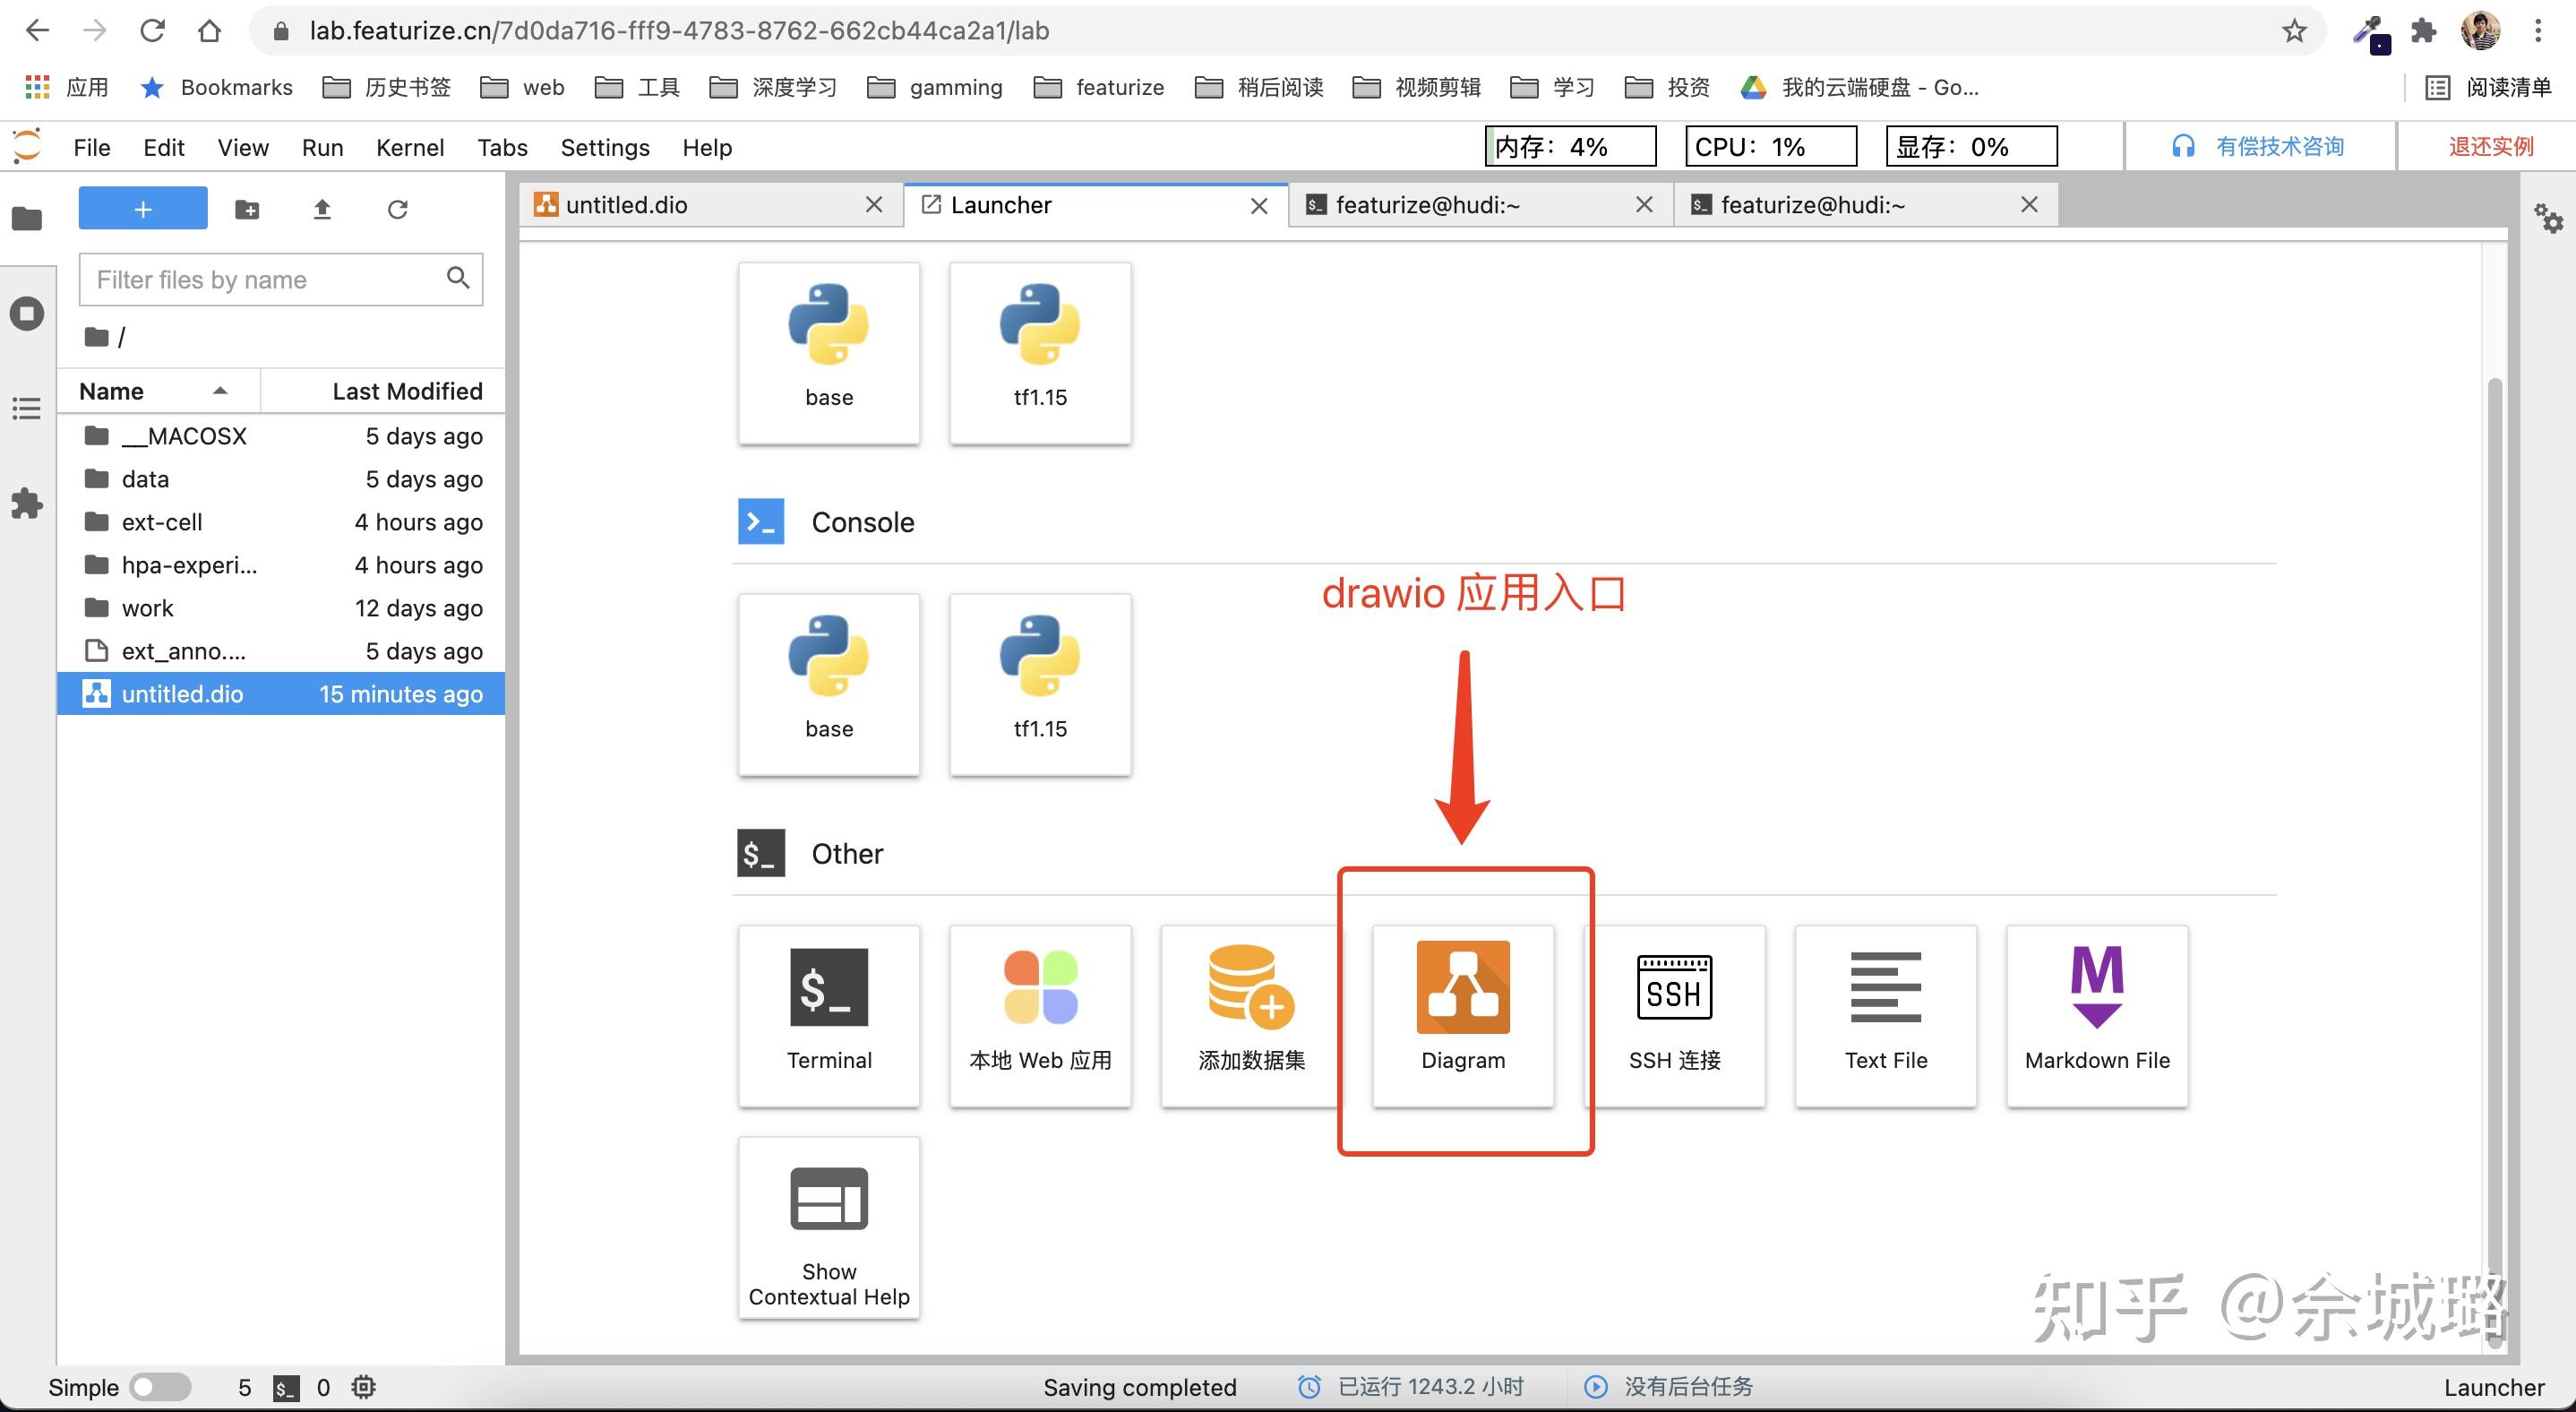Open the Diagram drawio launcher card

point(1462,1015)
